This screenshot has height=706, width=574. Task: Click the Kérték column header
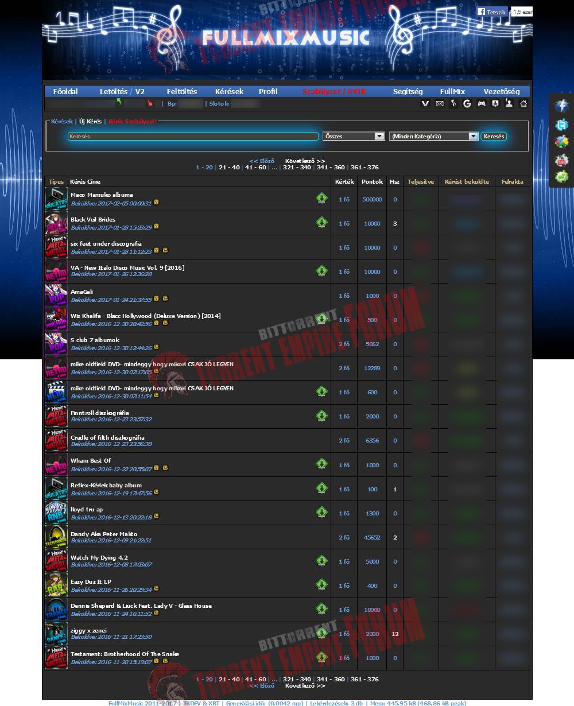click(x=344, y=182)
